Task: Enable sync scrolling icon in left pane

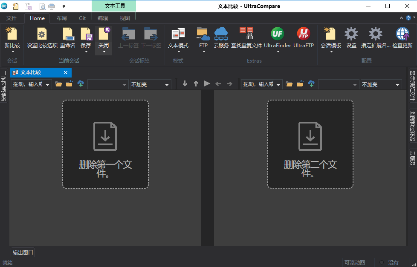Action: [81, 84]
